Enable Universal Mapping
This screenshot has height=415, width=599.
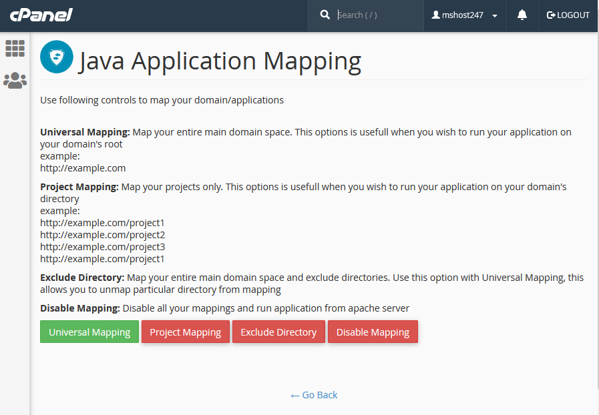[89, 332]
